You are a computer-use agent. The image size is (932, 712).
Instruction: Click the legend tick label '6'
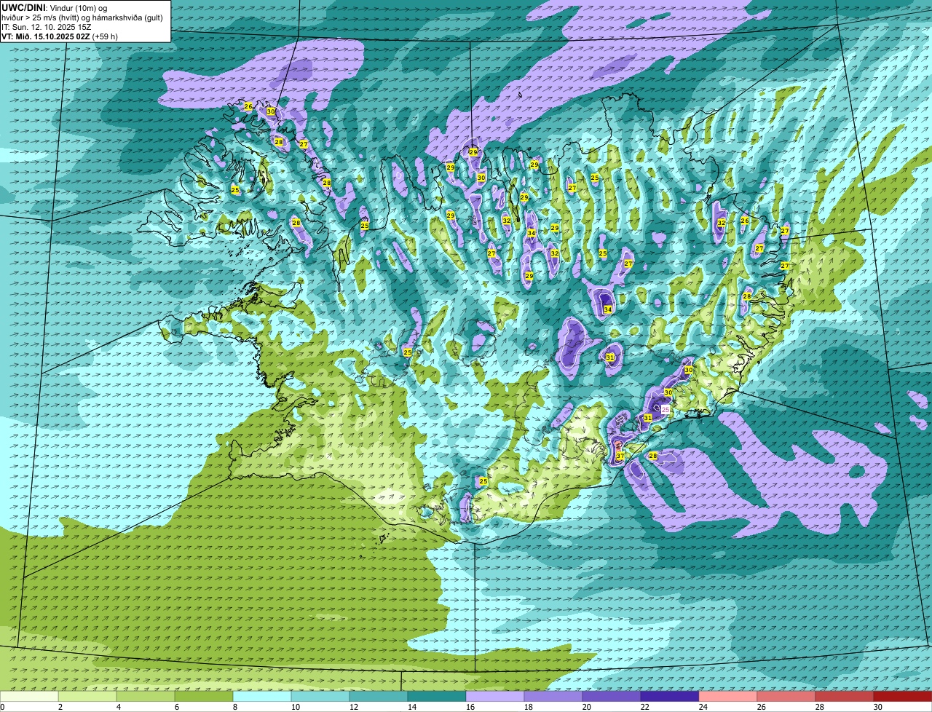coord(176,707)
